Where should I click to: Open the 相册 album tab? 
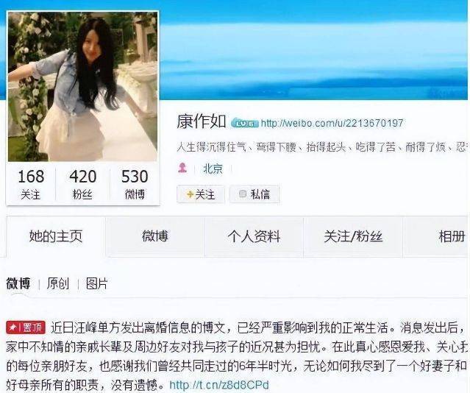coord(452,236)
